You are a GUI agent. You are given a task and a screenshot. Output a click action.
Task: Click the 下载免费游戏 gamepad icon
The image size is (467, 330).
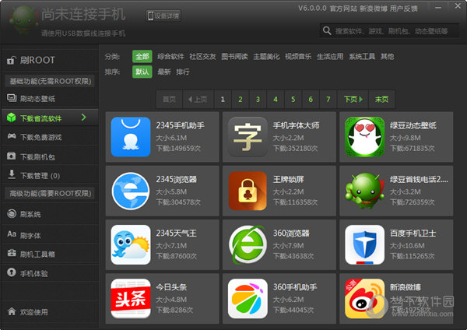point(12,136)
